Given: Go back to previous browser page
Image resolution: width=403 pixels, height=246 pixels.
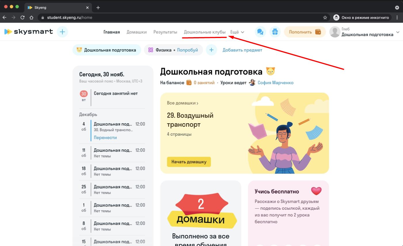Looking at the screenshot, I should point(5,18).
